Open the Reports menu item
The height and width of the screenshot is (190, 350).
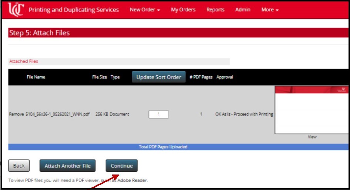215,10
